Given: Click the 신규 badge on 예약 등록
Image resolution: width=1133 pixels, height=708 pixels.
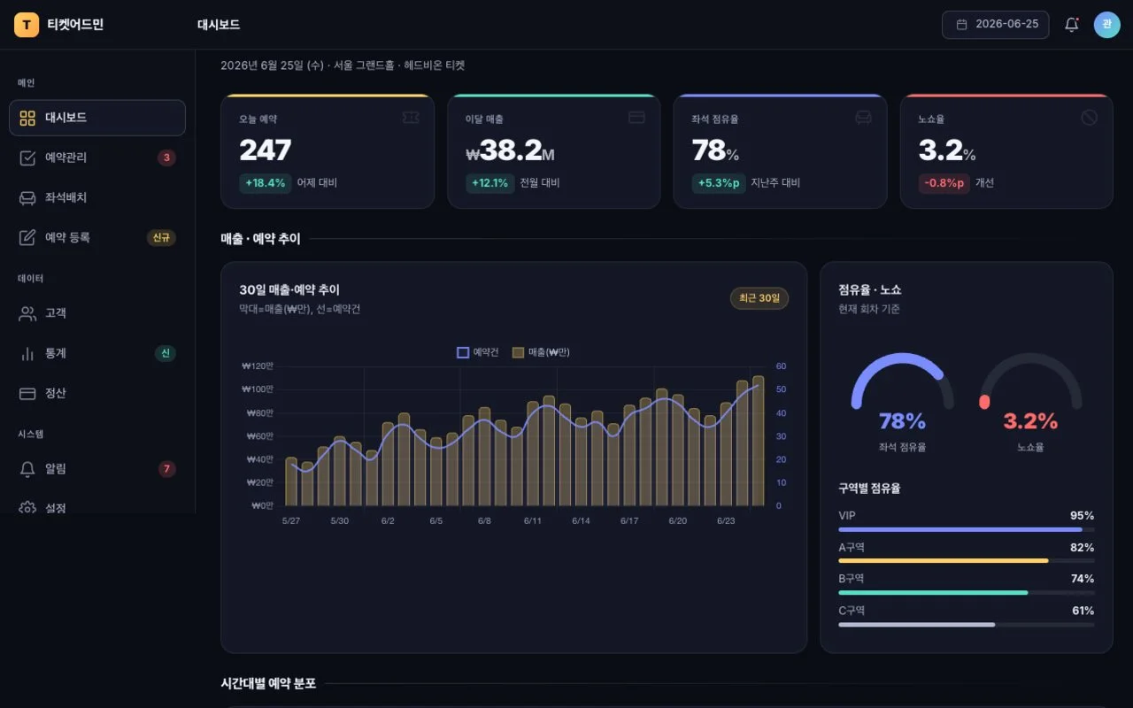Looking at the screenshot, I should [x=161, y=238].
